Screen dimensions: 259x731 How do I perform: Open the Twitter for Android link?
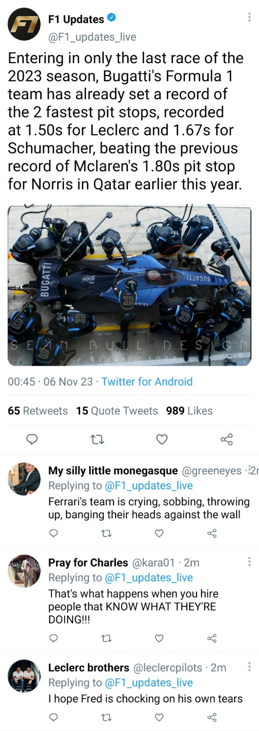click(147, 381)
